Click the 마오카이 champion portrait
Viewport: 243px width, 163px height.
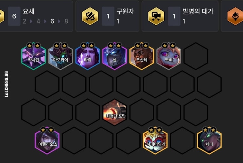pos(61,56)
